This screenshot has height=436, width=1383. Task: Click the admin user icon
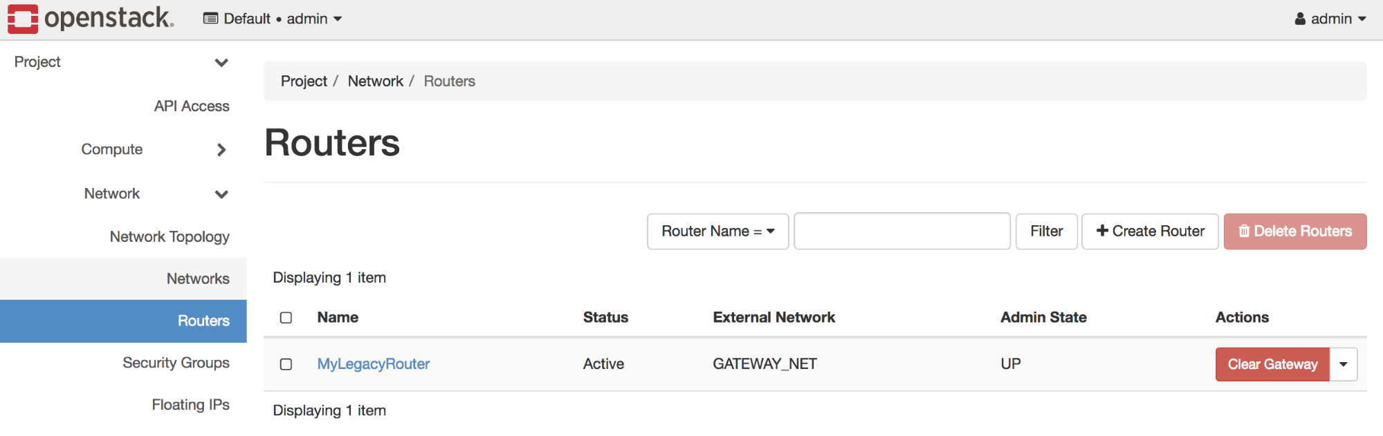pyautogui.click(x=1300, y=19)
